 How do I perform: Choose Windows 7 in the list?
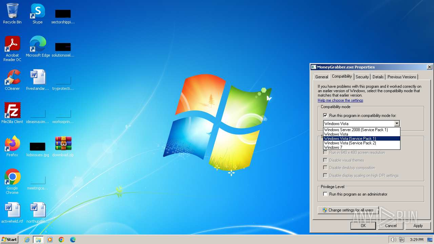tap(362, 147)
